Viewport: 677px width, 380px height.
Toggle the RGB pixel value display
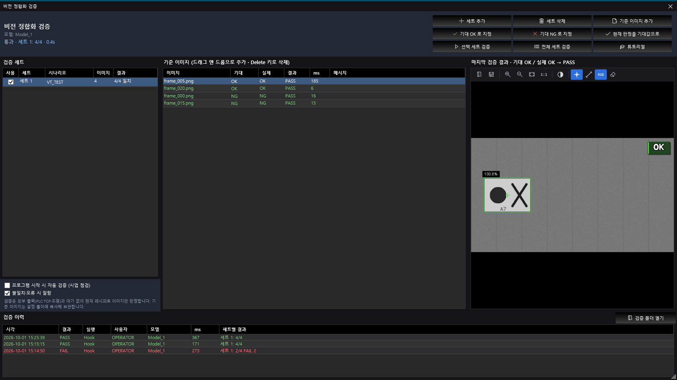[x=601, y=75]
